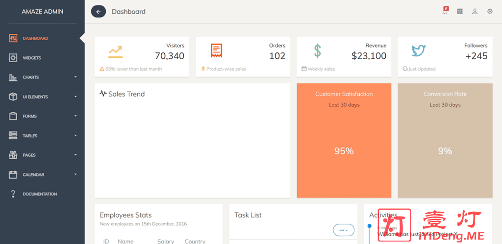502x244 pixels.
Task: Open the settings gear icon
Action: [x=490, y=12]
